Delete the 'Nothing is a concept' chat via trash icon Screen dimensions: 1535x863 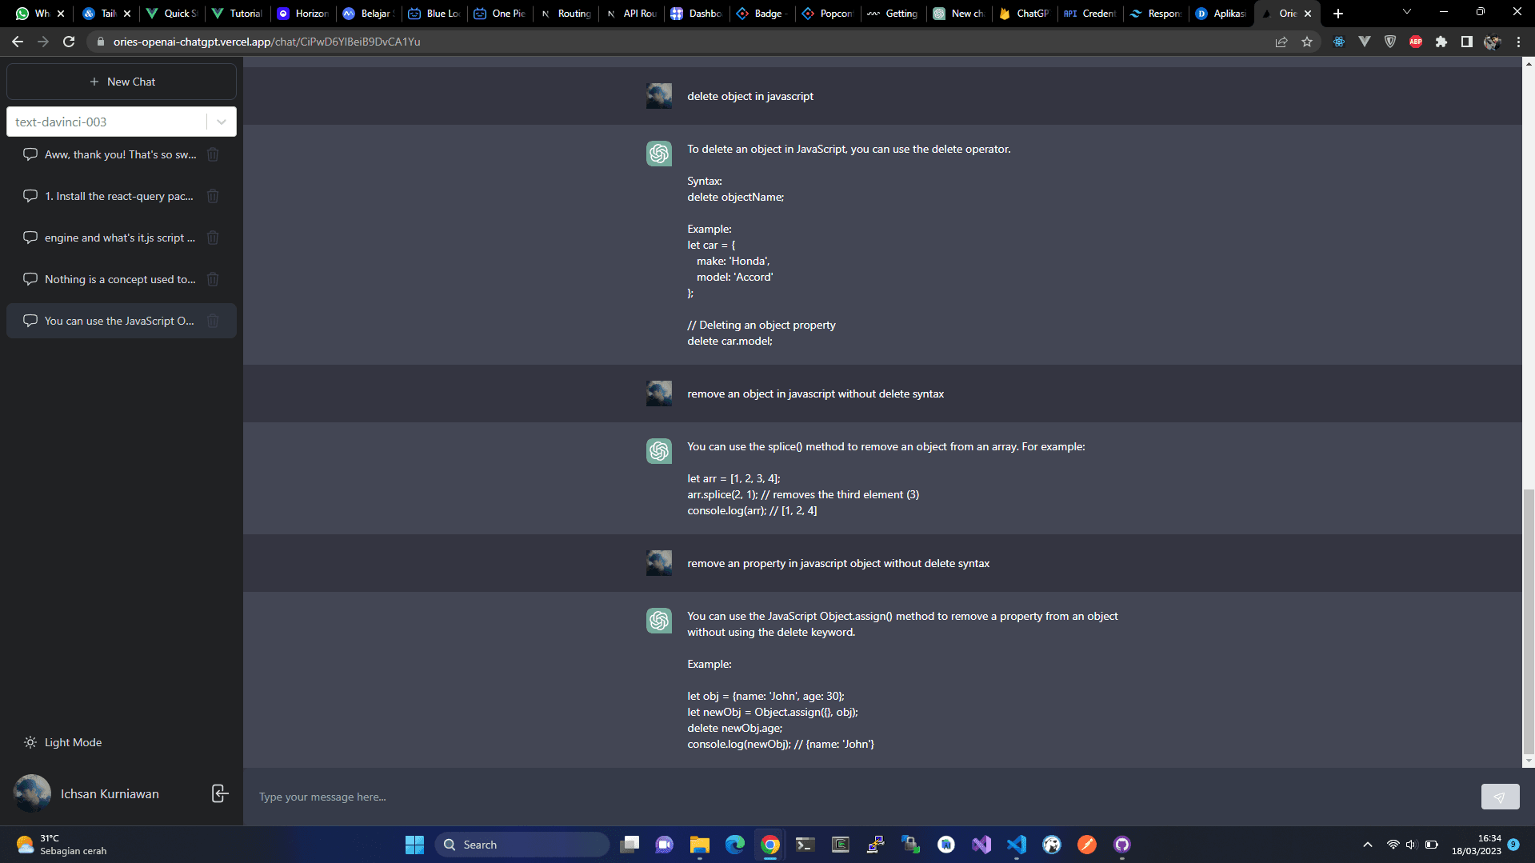tap(213, 279)
